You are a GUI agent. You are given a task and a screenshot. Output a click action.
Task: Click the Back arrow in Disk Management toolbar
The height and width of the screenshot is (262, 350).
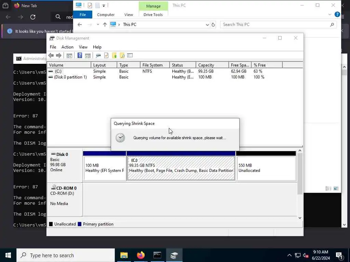point(51,56)
